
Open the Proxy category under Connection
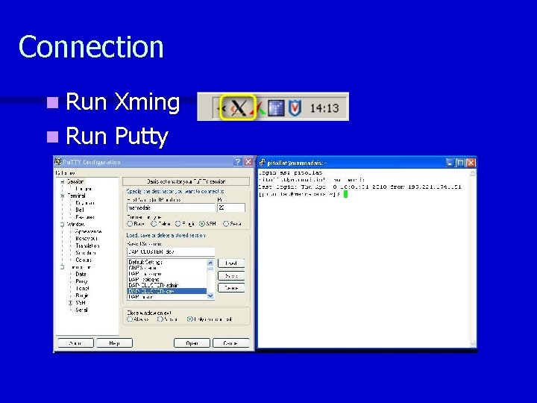point(81,281)
